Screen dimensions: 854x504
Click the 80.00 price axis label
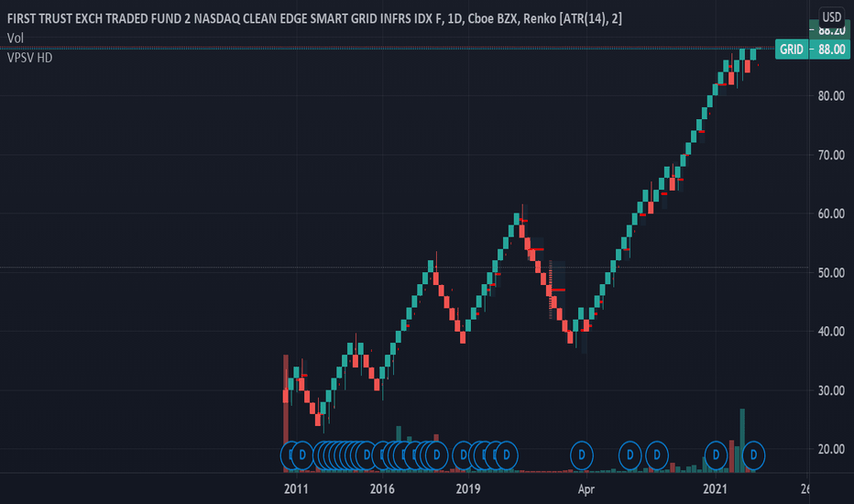point(831,96)
